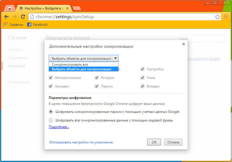Open the Подробнее... link
The width and height of the screenshot is (232, 162).
[59, 127]
